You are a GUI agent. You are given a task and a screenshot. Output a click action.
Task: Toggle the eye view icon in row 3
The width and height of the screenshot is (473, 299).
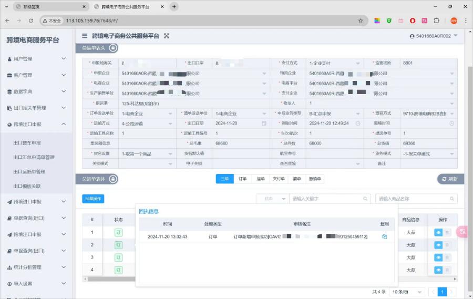click(x=438, y=257)
